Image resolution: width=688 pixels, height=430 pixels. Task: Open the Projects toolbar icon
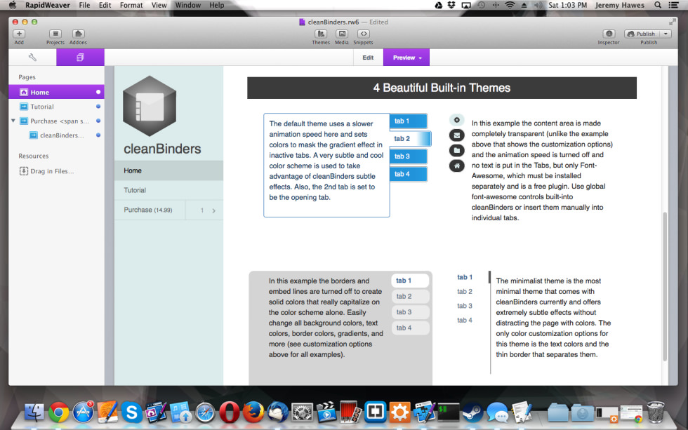coord(55,34)
